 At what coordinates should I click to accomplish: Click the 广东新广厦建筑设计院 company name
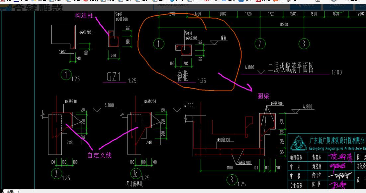[x=337, y=140]
